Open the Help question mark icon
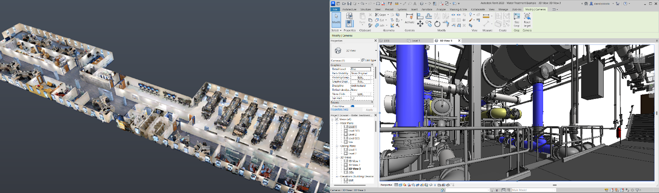Viewport: 659px width, 193px height. pos(625,3)
